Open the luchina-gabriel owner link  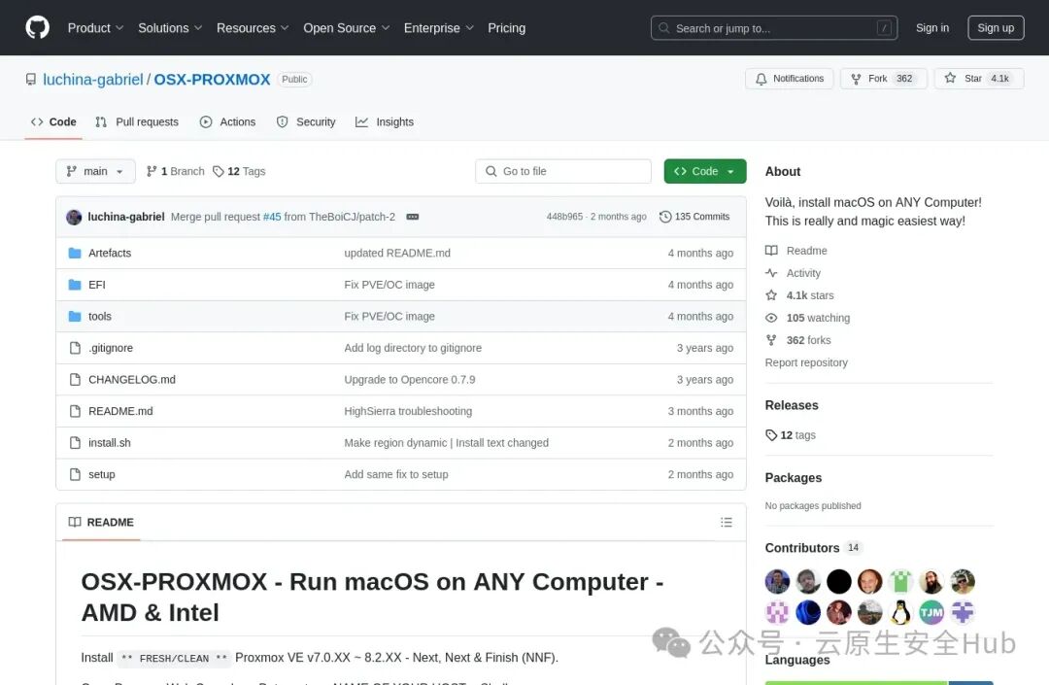pyautogui.click(x=93, y=80)
